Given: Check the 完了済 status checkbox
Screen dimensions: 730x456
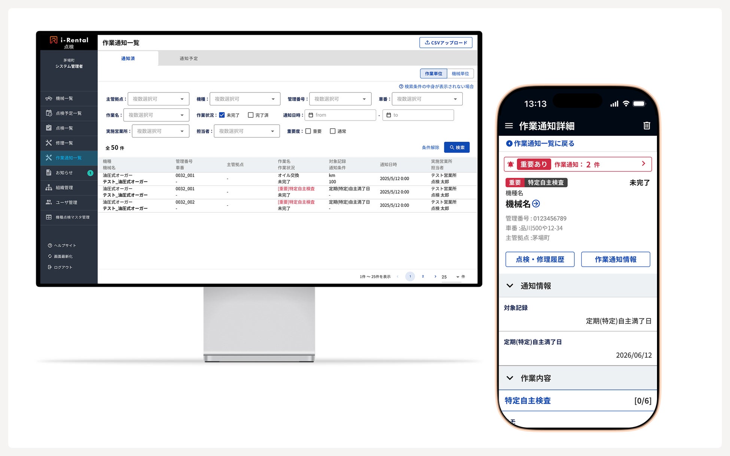Looking at the screenshot, I should point(251,115).
